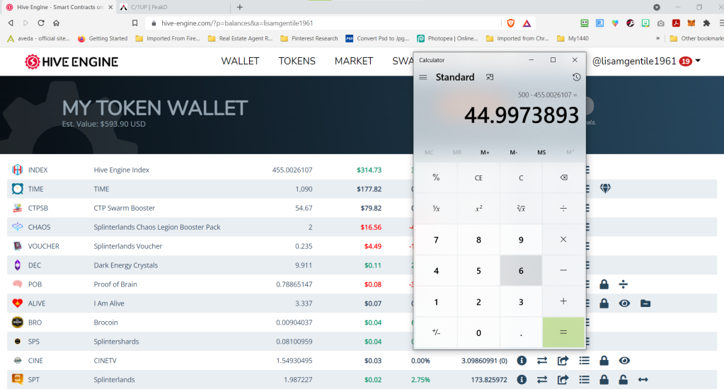Click the calculator reciprocal 1/x key
This screenshot has width=724, height=389.
[436, 209]
